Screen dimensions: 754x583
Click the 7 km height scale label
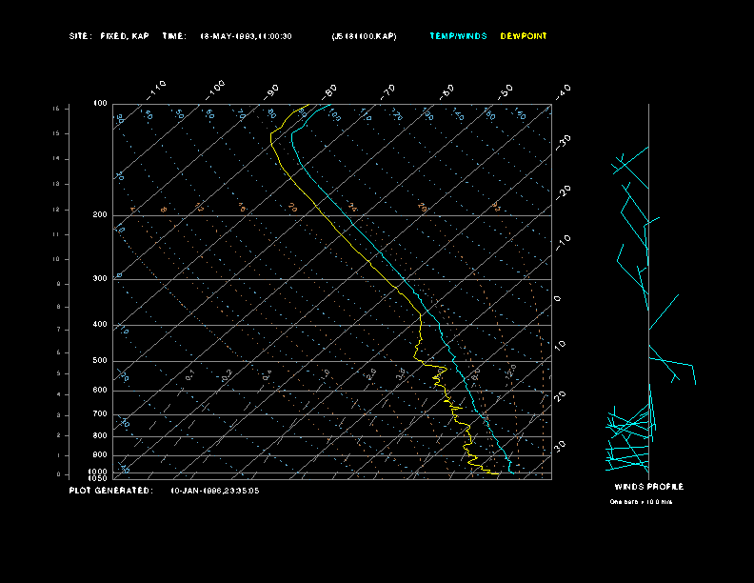point(59,330)
